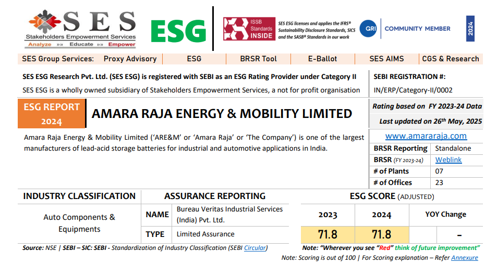Open the BRSR Tool service tab
This screenshot has width=497, height=265.
[x=258, y=59]
